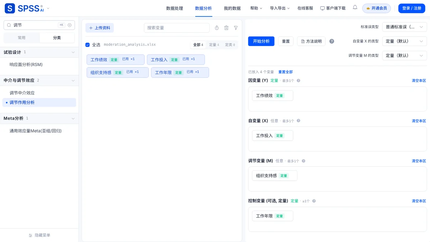
Task: Filter variables by 定类 0
Action: click(230, 45)
